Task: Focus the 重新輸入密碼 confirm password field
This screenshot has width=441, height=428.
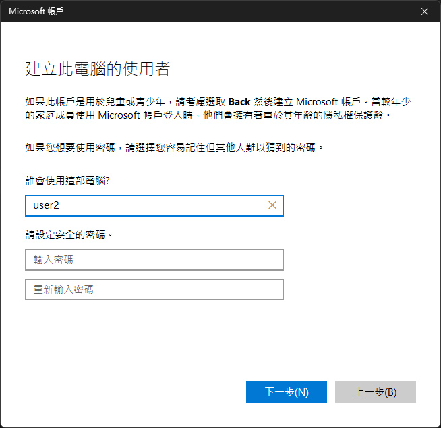Action: (154, 290)
